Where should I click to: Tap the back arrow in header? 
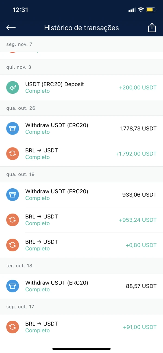(x=11, y=27)
